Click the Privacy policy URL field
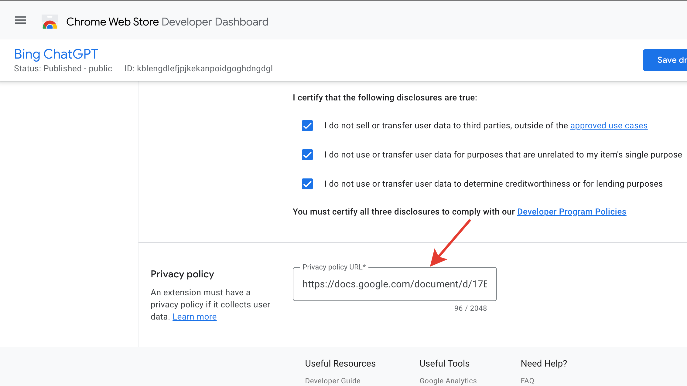 coord(395,284)
